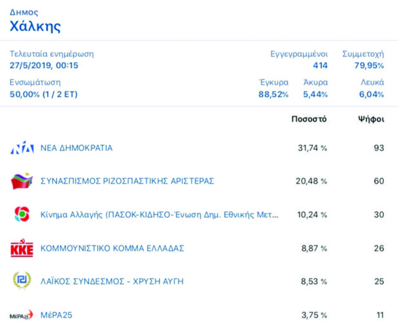This screenshot has width=400, height=329.
Task: Click the Συμμετοχή value 79,95%
Action: pos(369,65)
